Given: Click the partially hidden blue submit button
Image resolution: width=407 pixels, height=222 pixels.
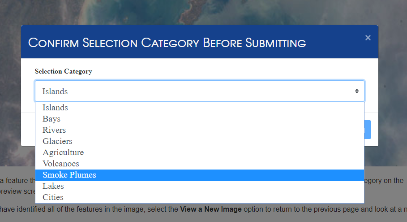Looking at the screenshot, I should pyautogui.click(x=368, y=130).
